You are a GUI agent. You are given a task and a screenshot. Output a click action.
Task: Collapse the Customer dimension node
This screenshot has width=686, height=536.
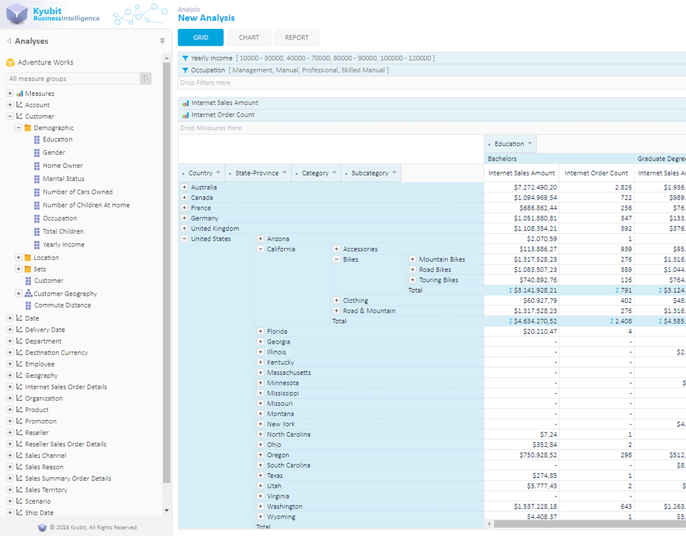click(x=9, y=117)
